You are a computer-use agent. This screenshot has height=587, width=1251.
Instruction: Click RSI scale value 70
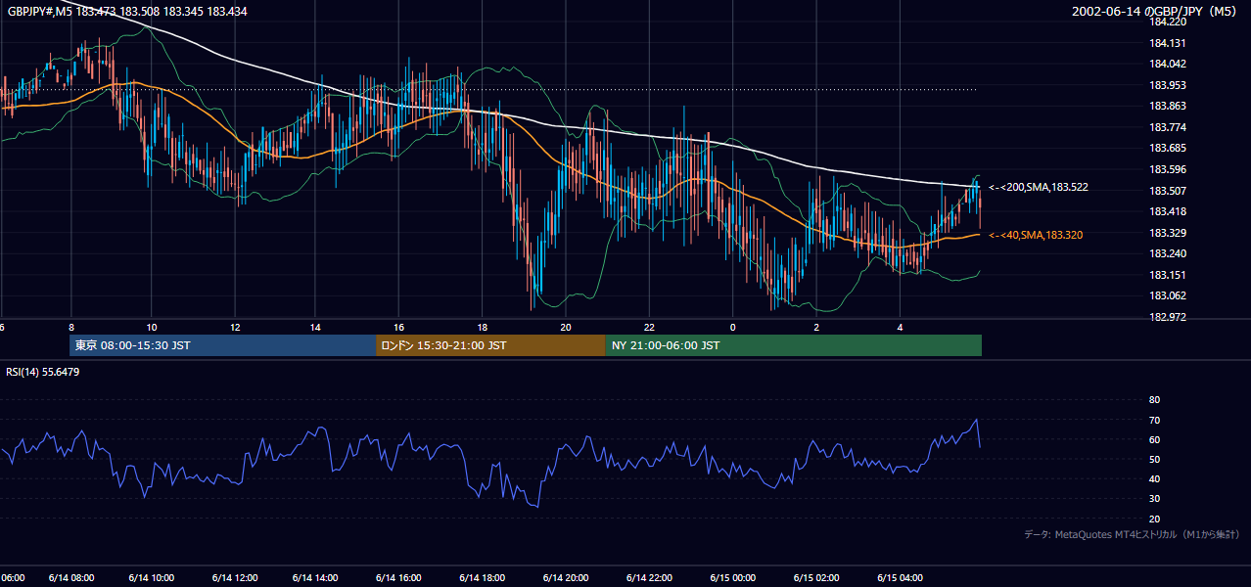1154,420
